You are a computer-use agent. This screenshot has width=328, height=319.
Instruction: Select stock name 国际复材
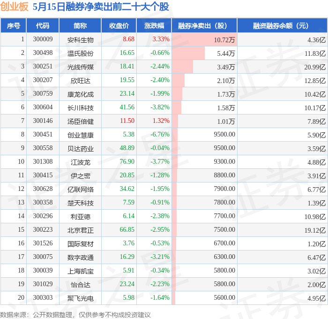(80, 244)
